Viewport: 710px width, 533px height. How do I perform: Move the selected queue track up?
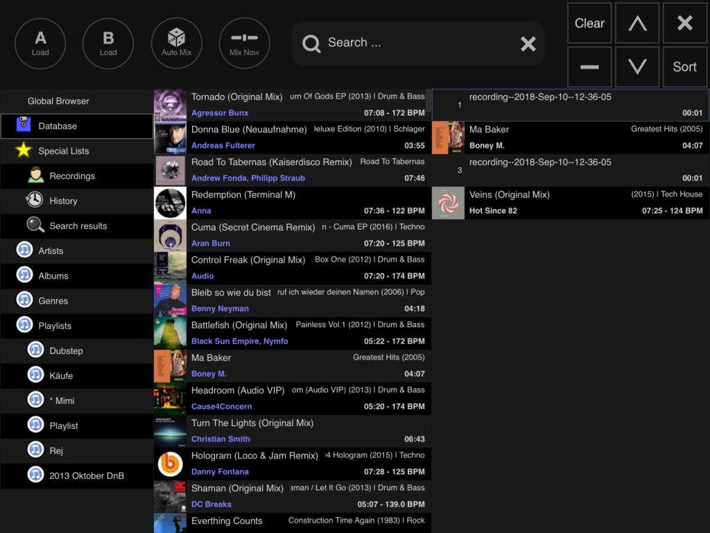[x=637, y=23]
